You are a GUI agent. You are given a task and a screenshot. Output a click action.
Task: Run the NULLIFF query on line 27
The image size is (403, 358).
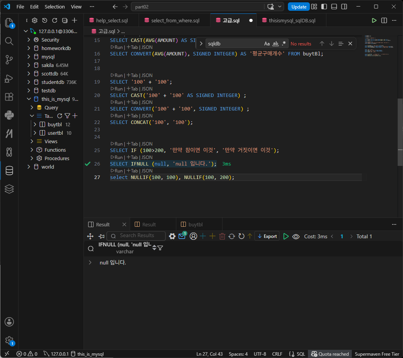pos(117,171)
